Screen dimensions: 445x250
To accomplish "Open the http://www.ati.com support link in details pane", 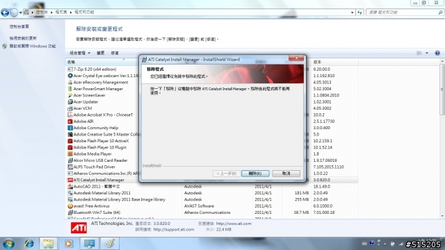I will pos(234,224).
